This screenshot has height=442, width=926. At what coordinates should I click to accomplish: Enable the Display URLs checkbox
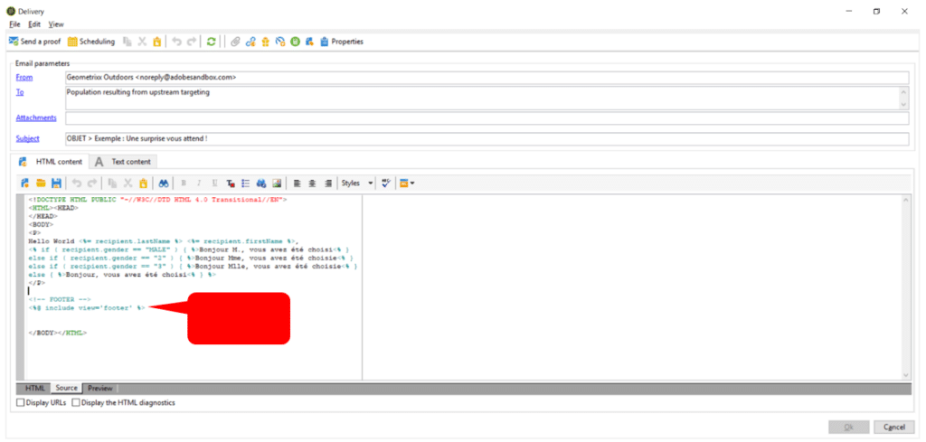point(22,402)
